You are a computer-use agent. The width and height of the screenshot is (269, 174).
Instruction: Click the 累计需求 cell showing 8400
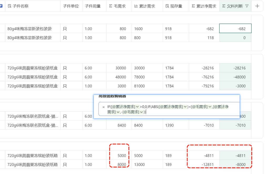tap(147, 125)
